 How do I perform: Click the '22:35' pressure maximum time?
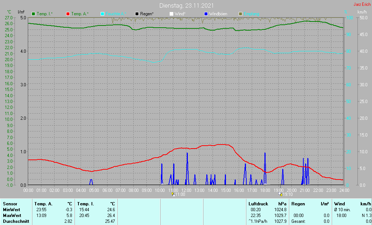(x=255, y=216)
